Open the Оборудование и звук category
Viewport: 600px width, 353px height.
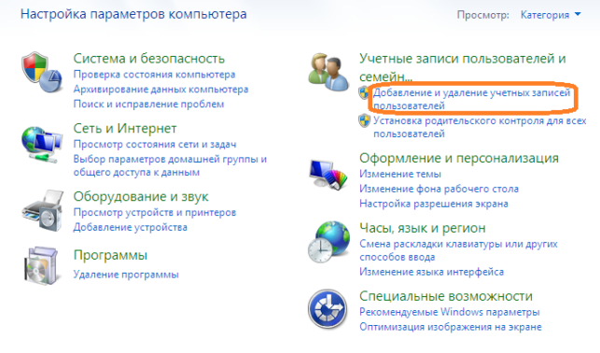(141, 196)
